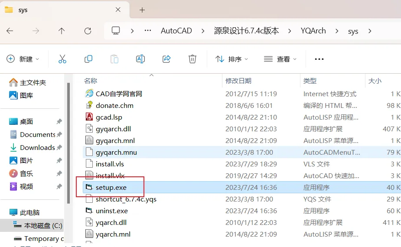The image size is (401, 247).
Task: Select the Temporary drive entry
Action: pyautogui.click(x=38, y=239)
